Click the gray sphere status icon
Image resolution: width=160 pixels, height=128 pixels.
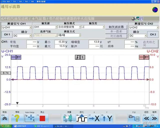pos(133,19)
